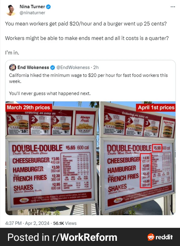The width and height of the screenshot is (180, 246).
Task: Open the April 1st prices menu photo
Action: 138,158
